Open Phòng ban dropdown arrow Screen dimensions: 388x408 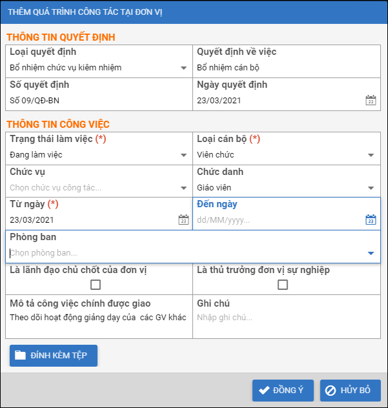click(x=371, y=253)
